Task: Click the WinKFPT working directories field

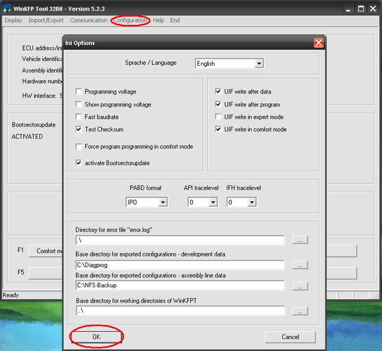Action: (x=180, y=310)
